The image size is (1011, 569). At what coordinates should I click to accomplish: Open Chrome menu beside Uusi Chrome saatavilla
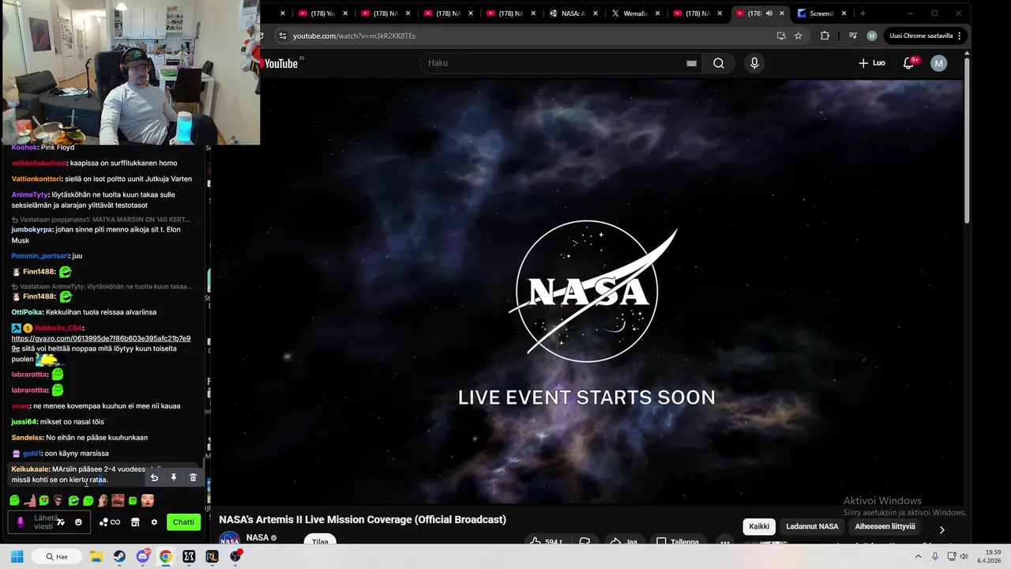click(x=959, y=36)
